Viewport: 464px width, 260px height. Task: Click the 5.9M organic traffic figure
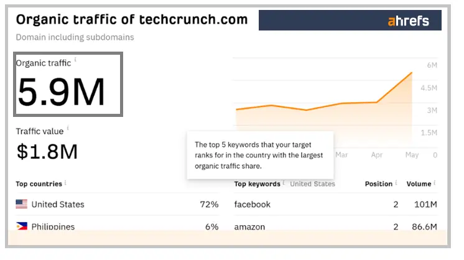click(61, 92)
